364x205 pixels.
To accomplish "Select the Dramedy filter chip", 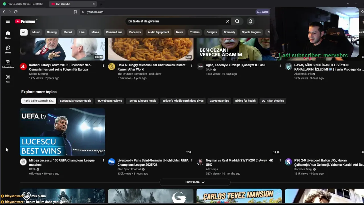I will click(229, 32).
